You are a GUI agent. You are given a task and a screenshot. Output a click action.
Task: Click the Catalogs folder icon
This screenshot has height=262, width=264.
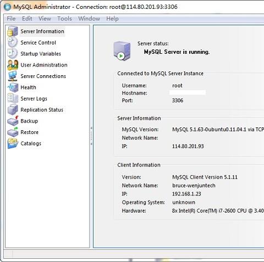click(13, 143)
